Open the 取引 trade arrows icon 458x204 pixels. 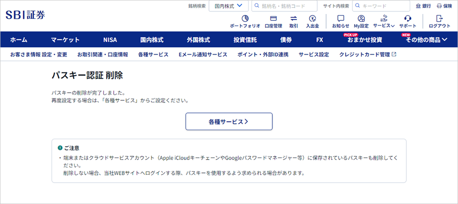pyautogui.click(x=294, y=19)
